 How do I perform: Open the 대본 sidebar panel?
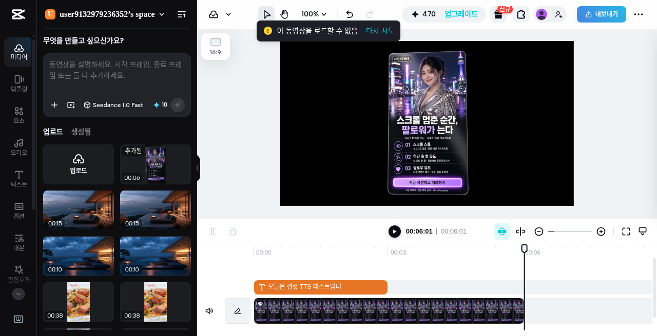pos(18,243)
